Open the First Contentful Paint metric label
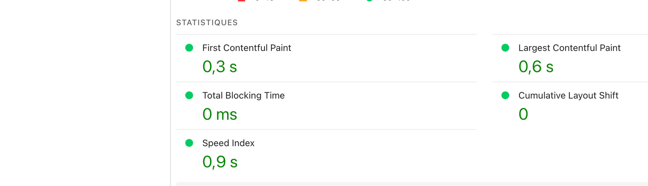 coord(247,48)
